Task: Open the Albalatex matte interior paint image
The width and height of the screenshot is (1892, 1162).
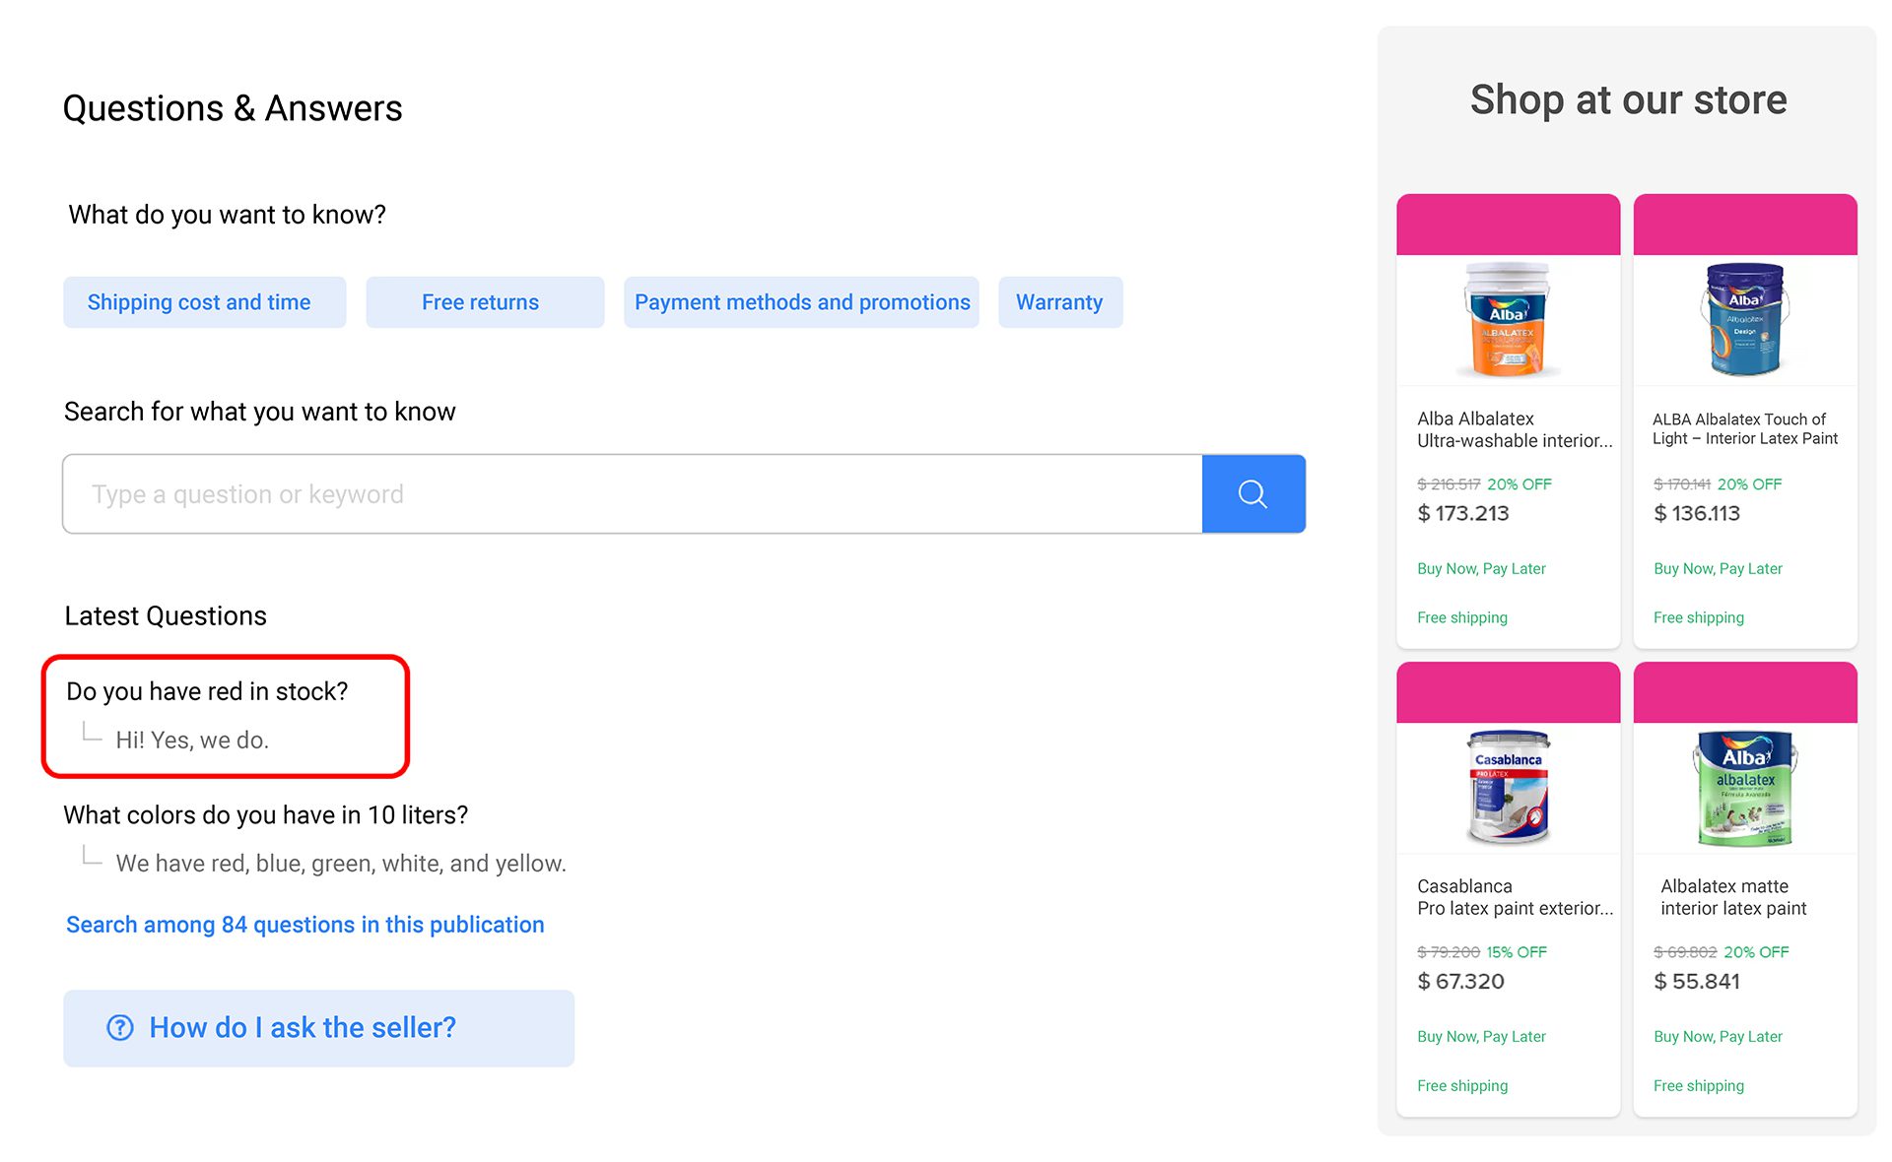Action: [x=1744, y=787]
